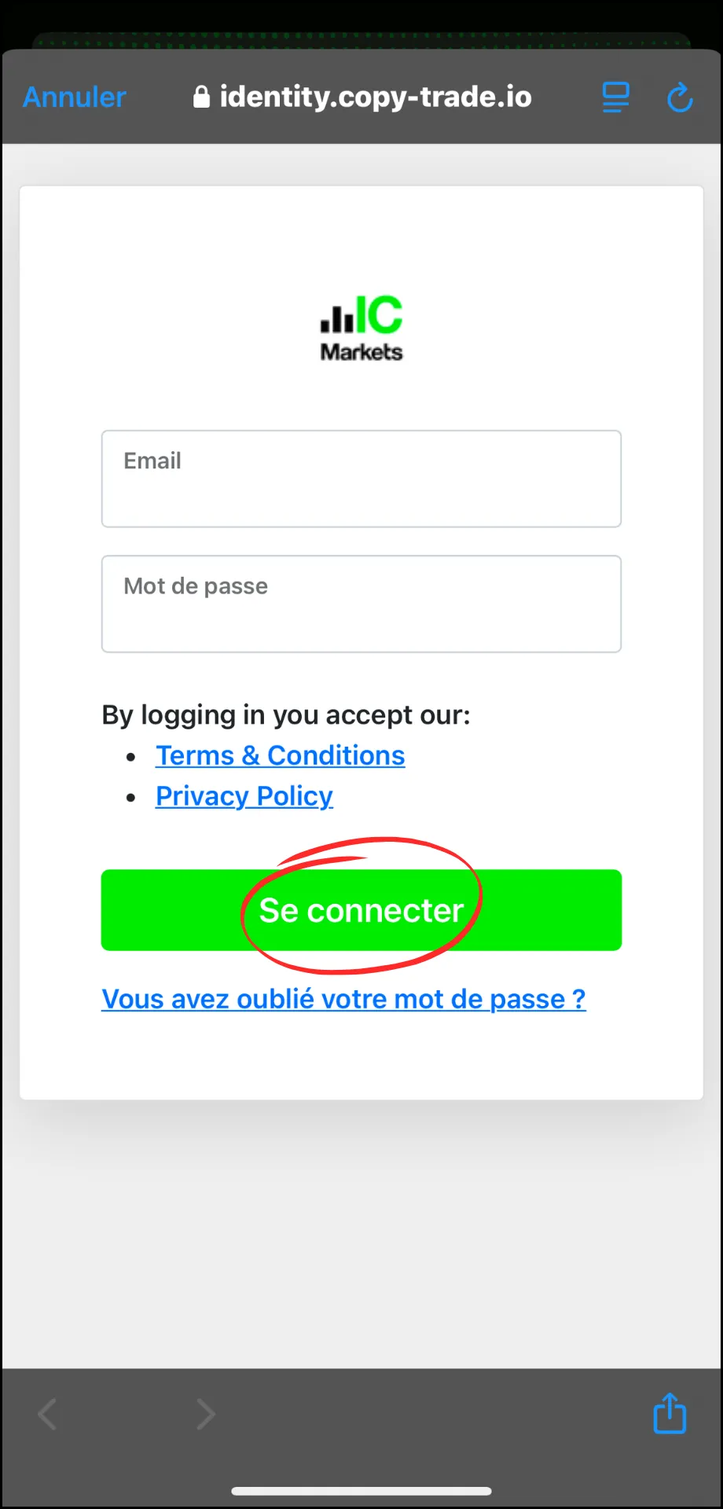Tap the home indicator bar
Screen dimensions: 723x1509
pyautogui.click(x=361, y=1491)
